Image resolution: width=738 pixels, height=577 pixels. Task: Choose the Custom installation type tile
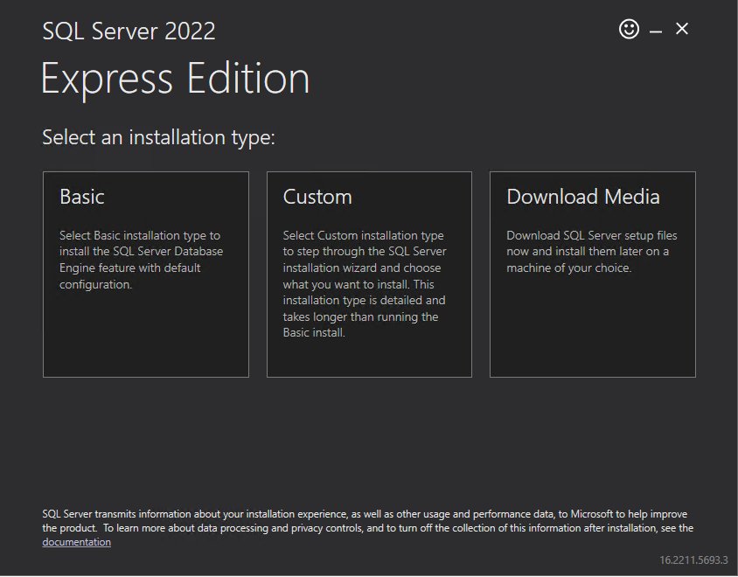[369, 274]
